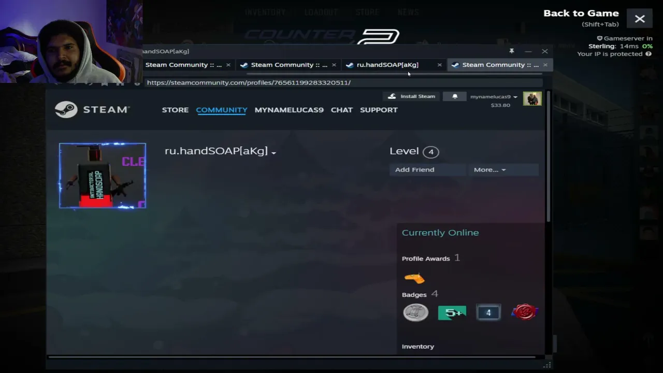Expand the mynamelucas9 account menu
The width and height of the screenshot is (663, 373).
(494, 96)
